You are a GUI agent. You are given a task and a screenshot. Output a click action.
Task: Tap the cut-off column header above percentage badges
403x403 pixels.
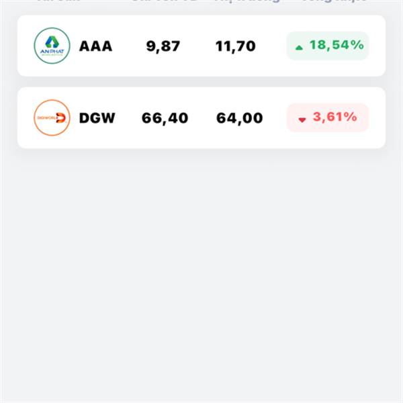[x=335, y=1]
